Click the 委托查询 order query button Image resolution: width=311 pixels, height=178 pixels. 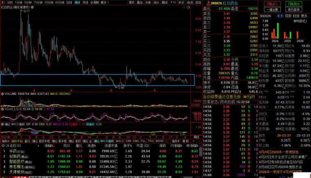(x=294, y=9)
